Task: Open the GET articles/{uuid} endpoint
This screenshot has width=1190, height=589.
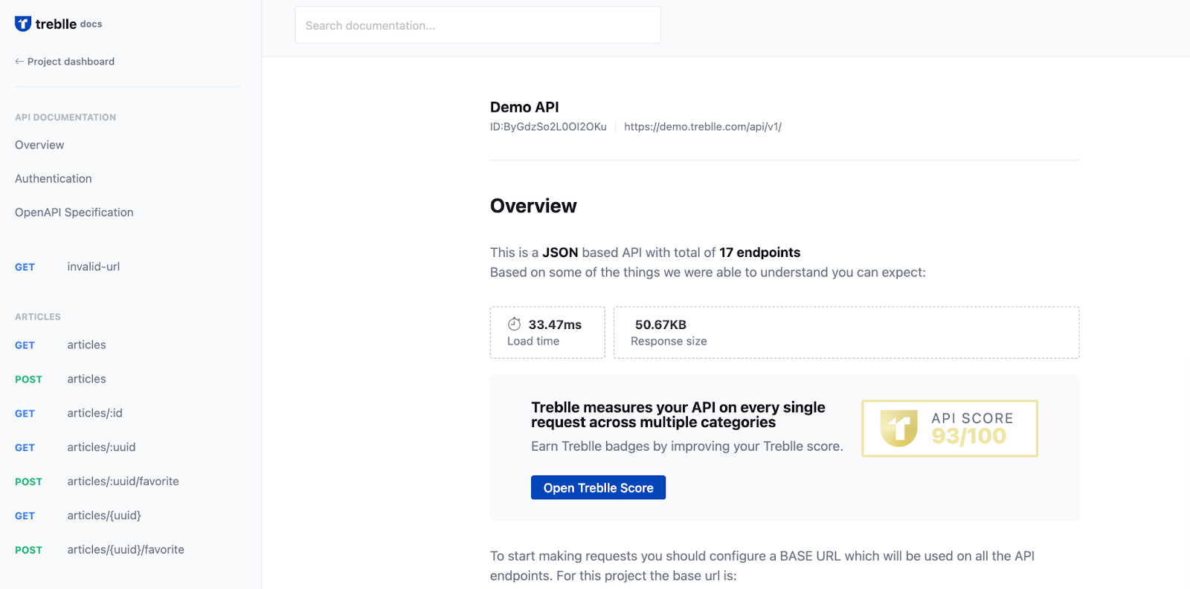Action: pyautogui.click(x=78, y=515)
